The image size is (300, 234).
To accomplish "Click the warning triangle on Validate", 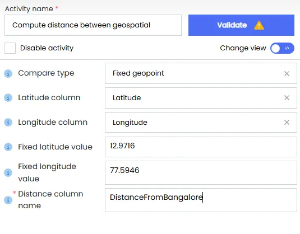I will click(259, 25).
